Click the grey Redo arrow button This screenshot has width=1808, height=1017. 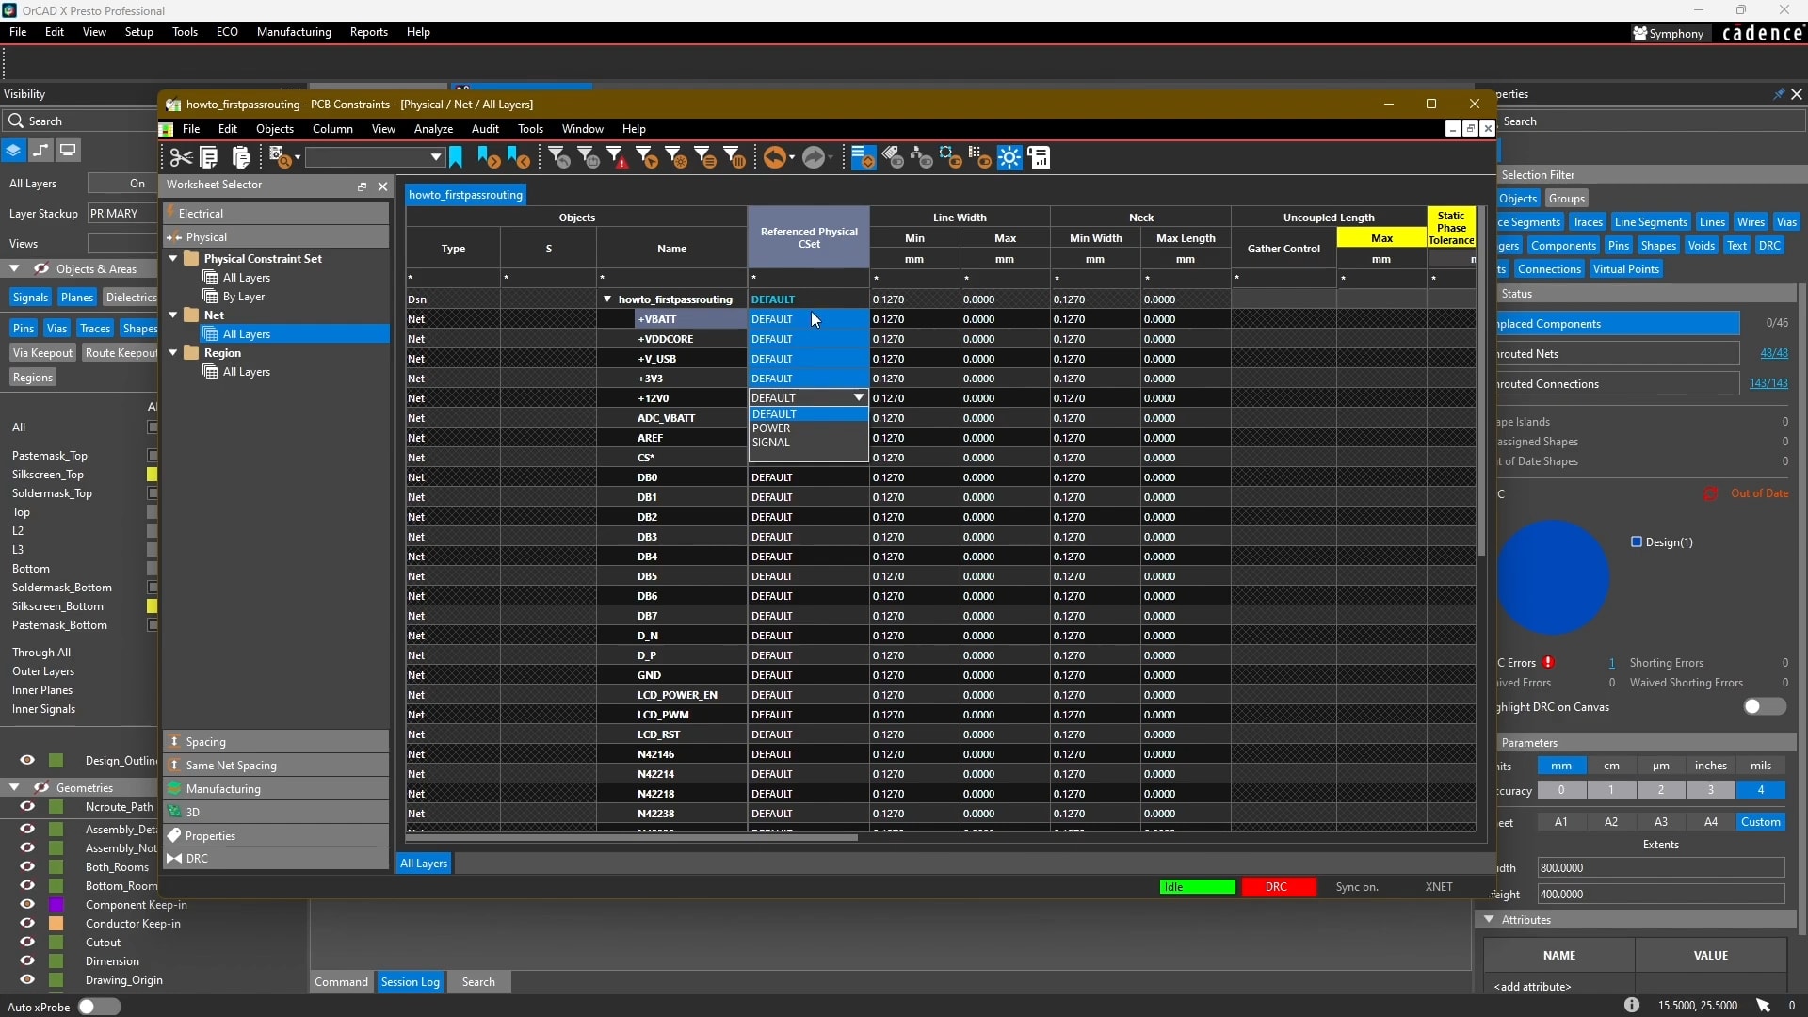click(814, 157)
